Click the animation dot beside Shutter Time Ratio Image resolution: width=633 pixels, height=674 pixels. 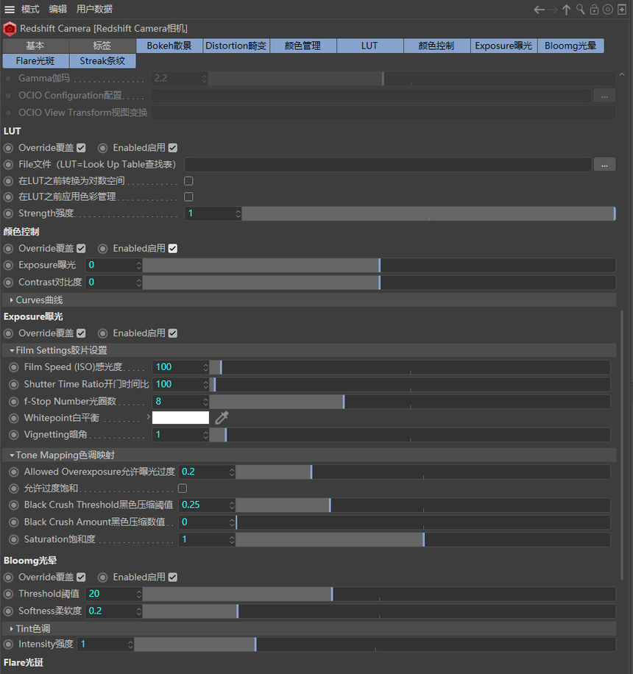pos(14,384)
